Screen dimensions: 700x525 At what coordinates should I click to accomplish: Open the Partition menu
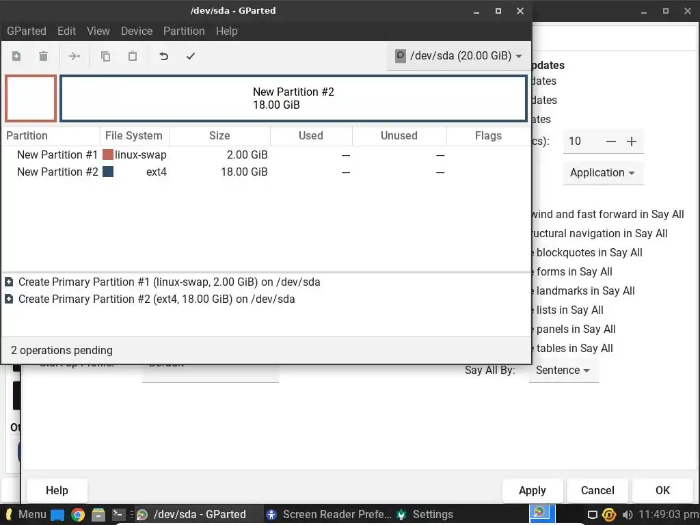coord(184,31)
